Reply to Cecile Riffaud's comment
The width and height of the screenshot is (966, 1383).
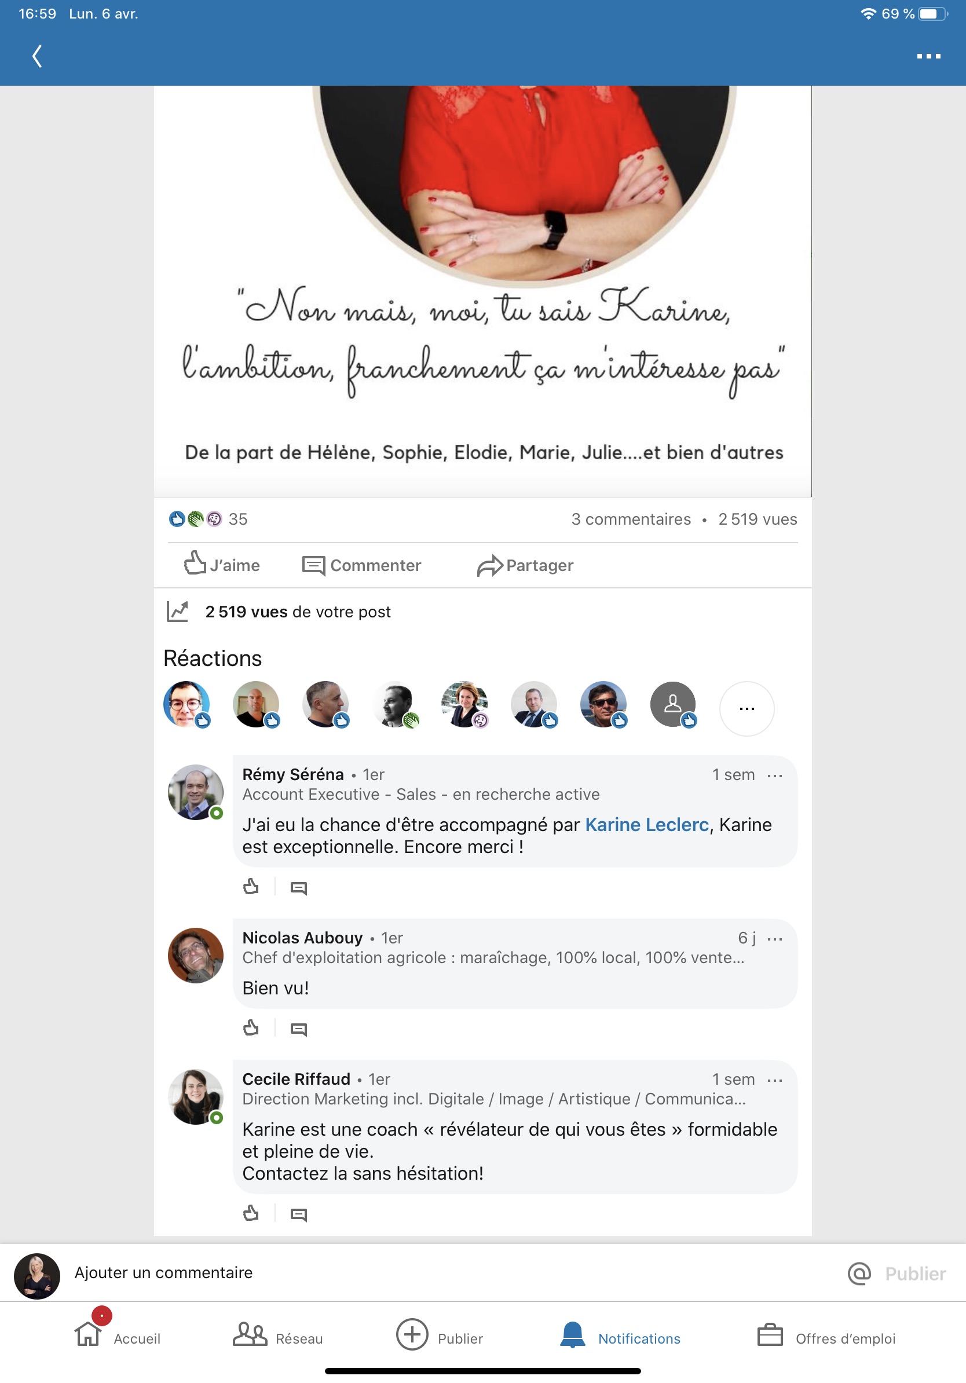(299, 1214)
